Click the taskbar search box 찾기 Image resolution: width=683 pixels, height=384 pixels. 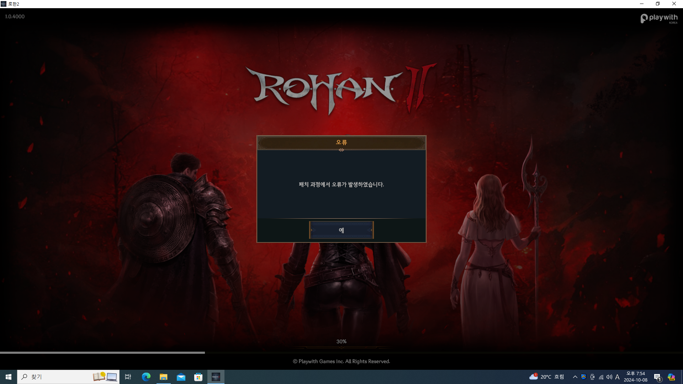68,377
